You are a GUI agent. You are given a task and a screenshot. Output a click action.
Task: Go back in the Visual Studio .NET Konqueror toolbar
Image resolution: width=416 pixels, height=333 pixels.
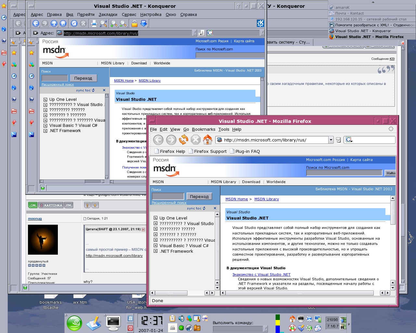click(36, 23)
